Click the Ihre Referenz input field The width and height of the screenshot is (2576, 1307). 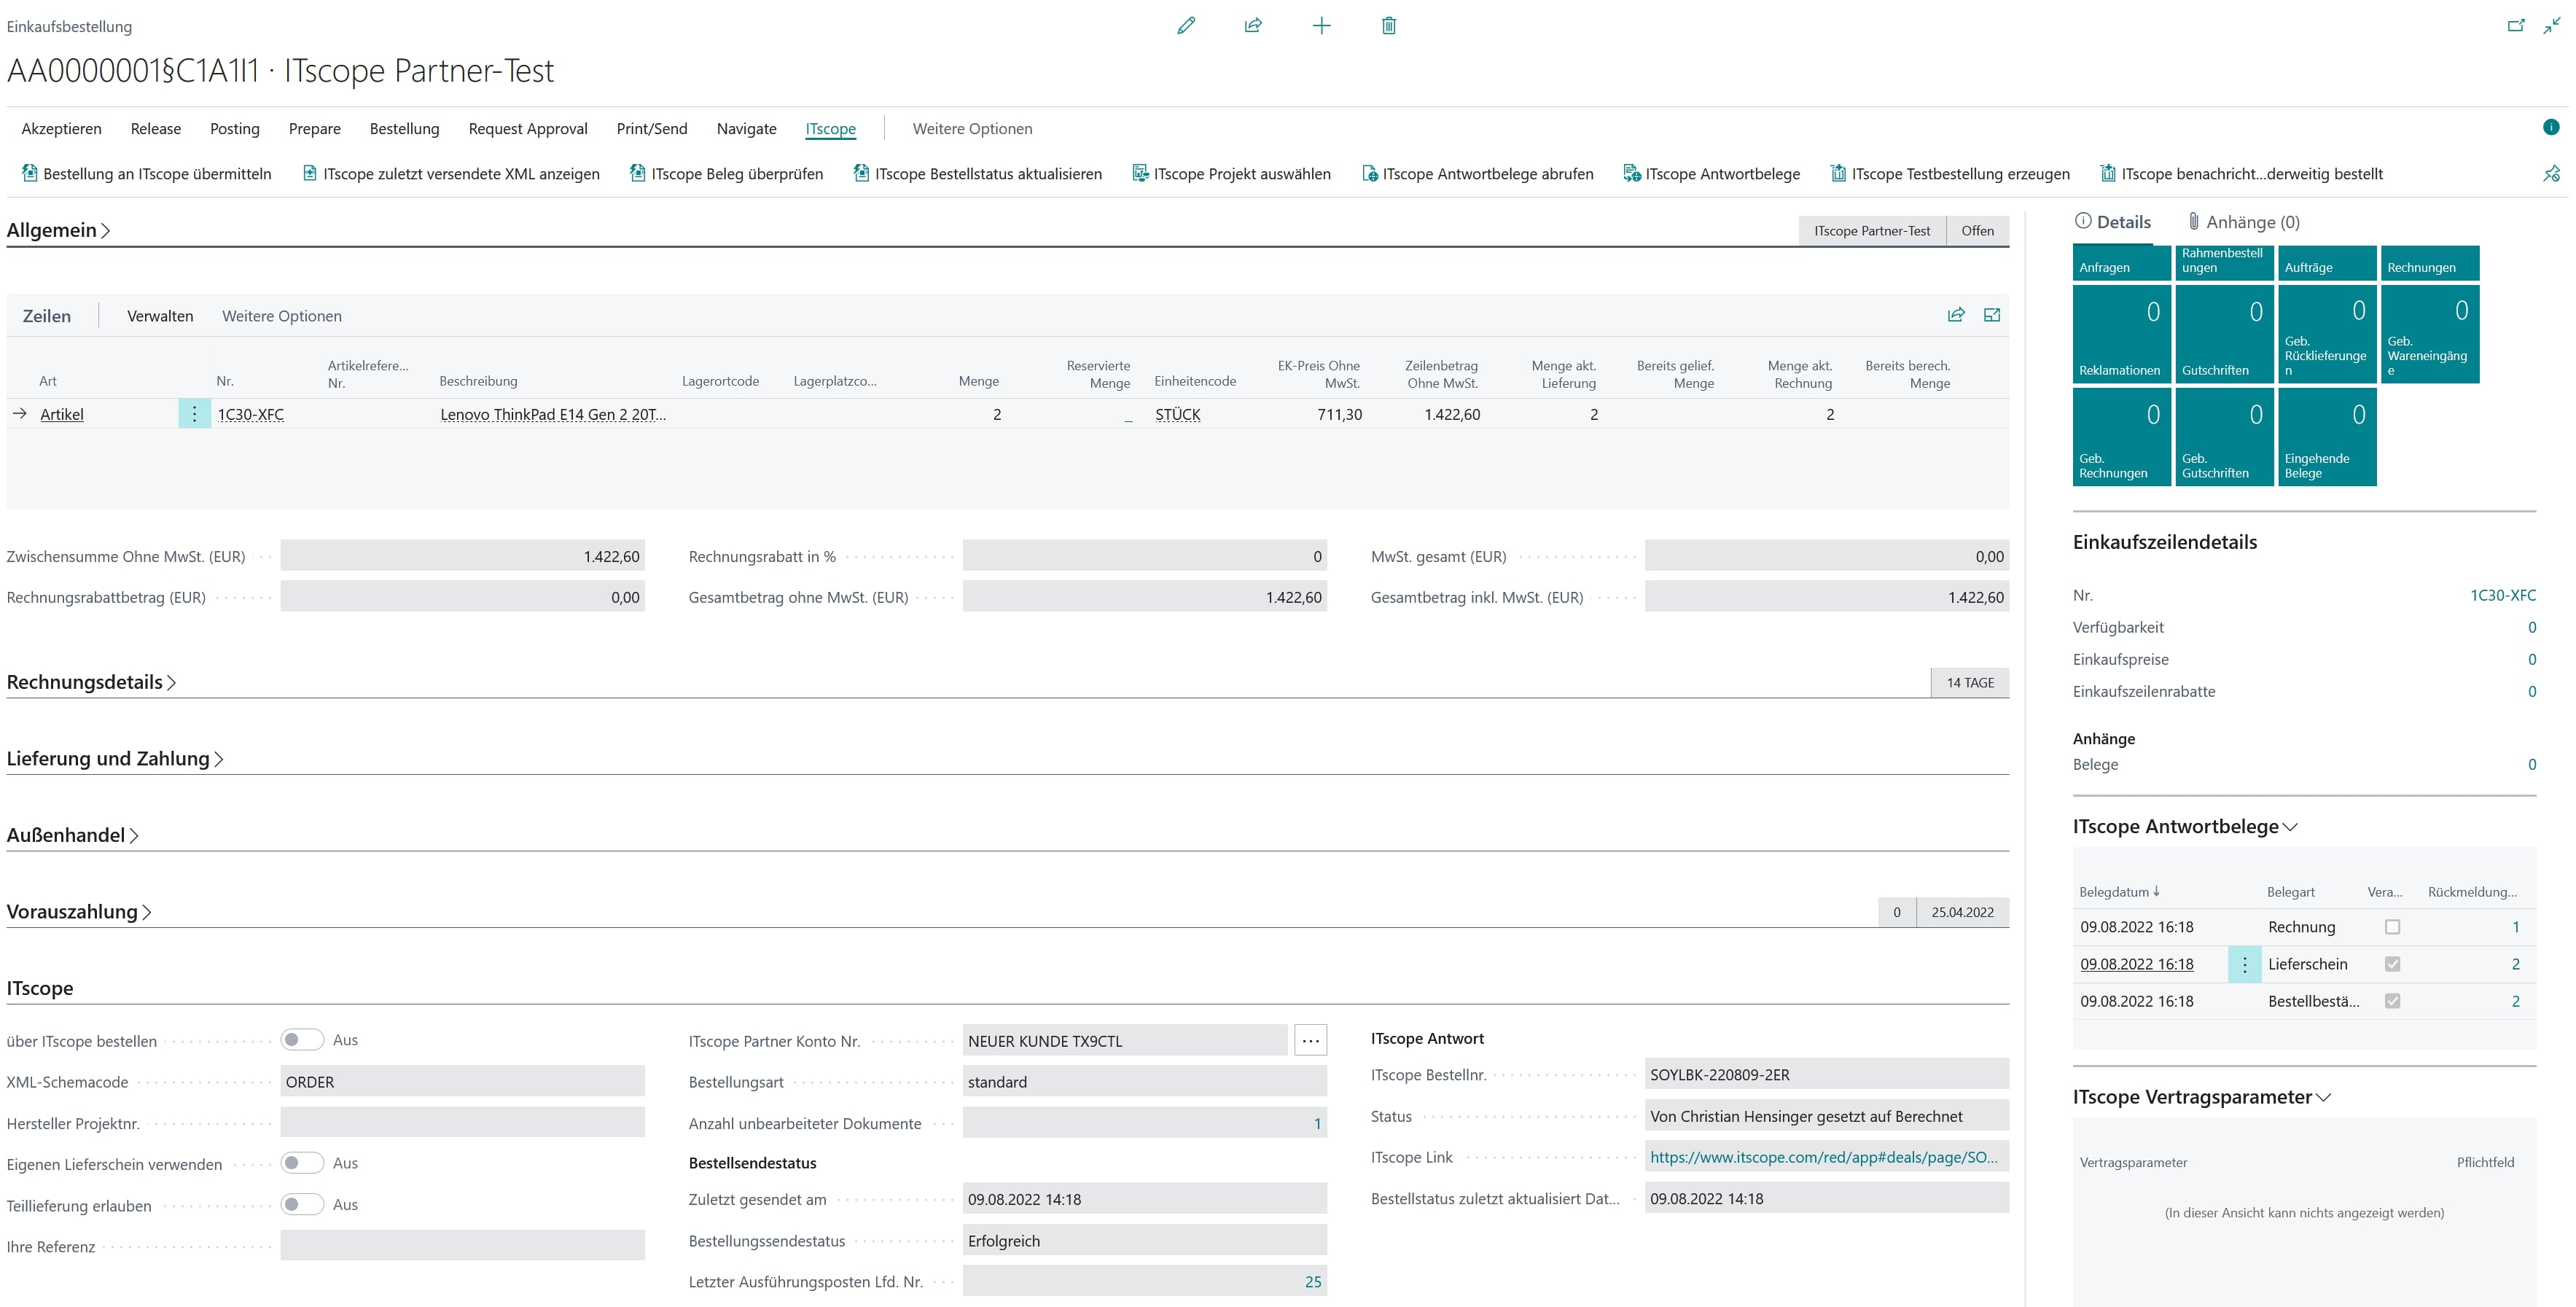tap(462, 1246)
